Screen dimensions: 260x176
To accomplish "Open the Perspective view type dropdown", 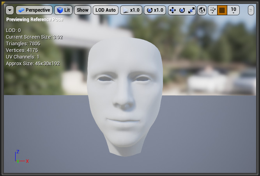I will pos(34,10).
